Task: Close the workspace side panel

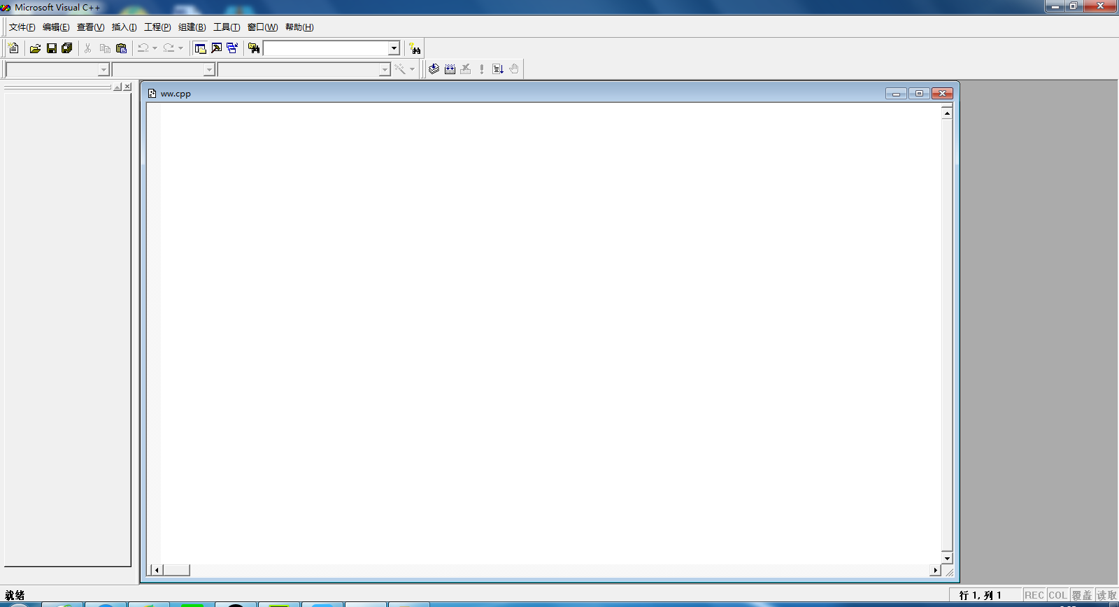Action: tap(127, 87)
